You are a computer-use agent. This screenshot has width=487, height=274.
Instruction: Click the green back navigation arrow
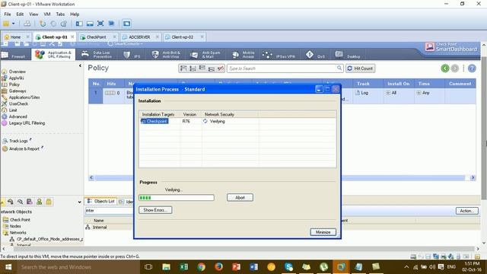(x=445, y=68)
